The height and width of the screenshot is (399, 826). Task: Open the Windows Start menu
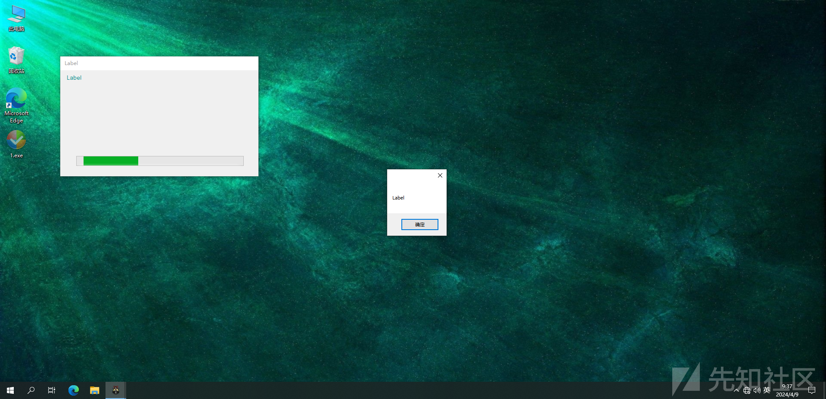[10, 390]
